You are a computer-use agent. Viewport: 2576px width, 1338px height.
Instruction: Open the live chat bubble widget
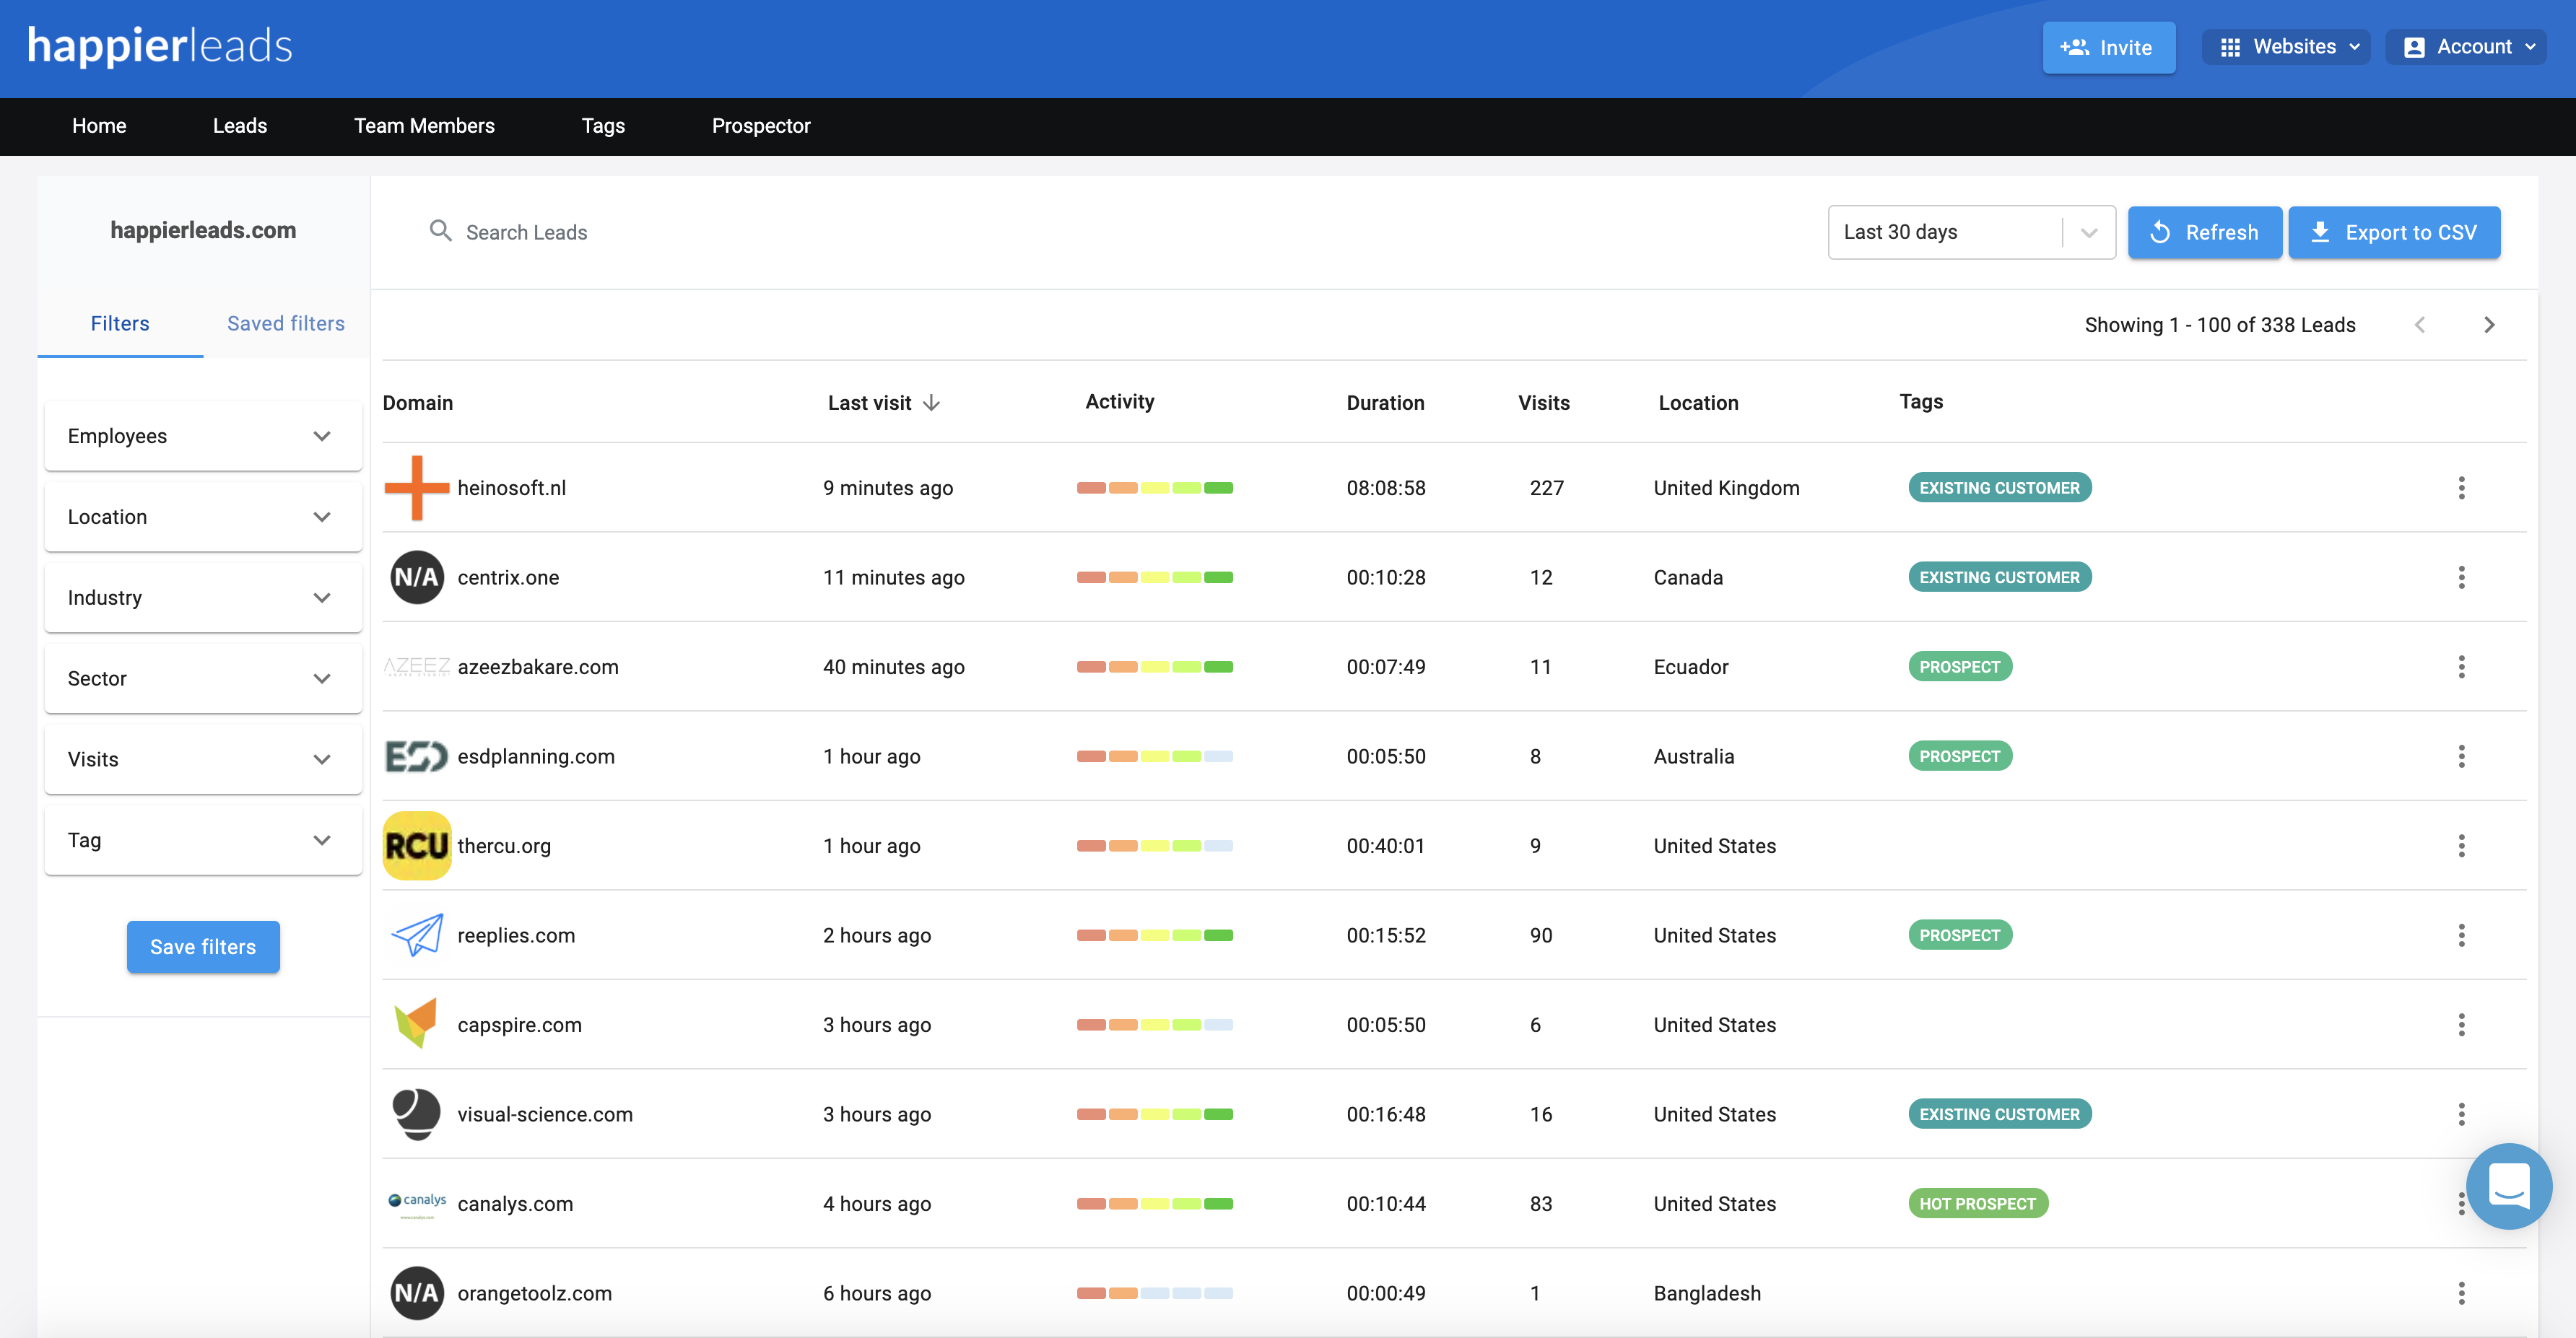(2509, 1186)
